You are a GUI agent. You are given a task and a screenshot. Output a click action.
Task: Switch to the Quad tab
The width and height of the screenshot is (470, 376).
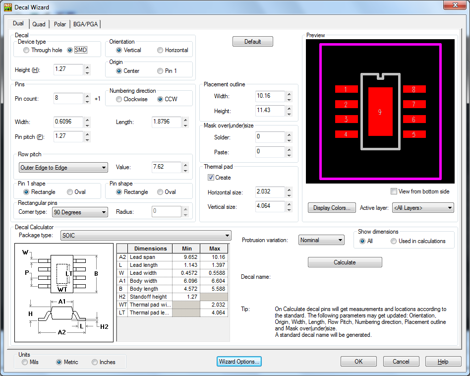[x=39, y=24]
